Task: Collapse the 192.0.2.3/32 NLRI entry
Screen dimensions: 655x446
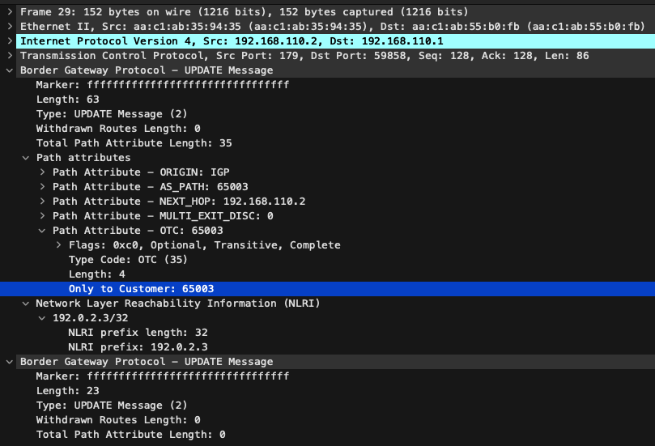Action: click(42, 318)
